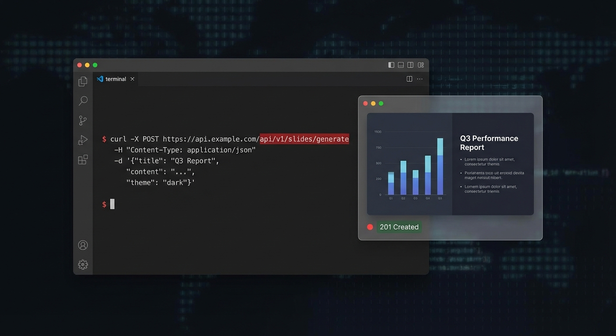Screen dimensions: 616x336
Task: Open the Source Control icon
Action: (83, 120)
